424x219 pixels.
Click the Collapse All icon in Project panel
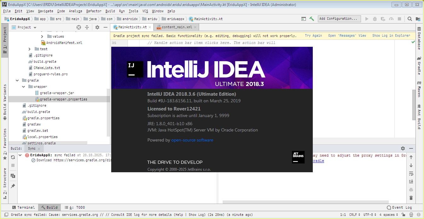click(x=87, y=28)
